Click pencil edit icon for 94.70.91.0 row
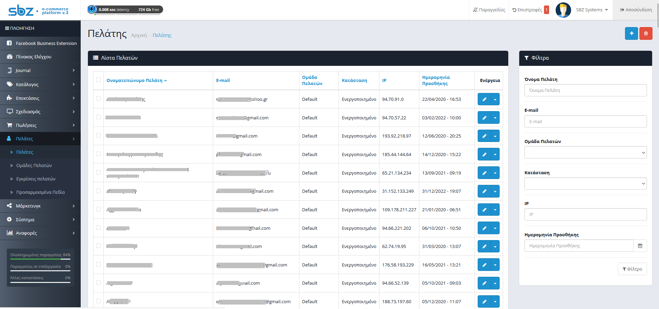This screenshot has width=659, height=309. click(x=484, y=99)
